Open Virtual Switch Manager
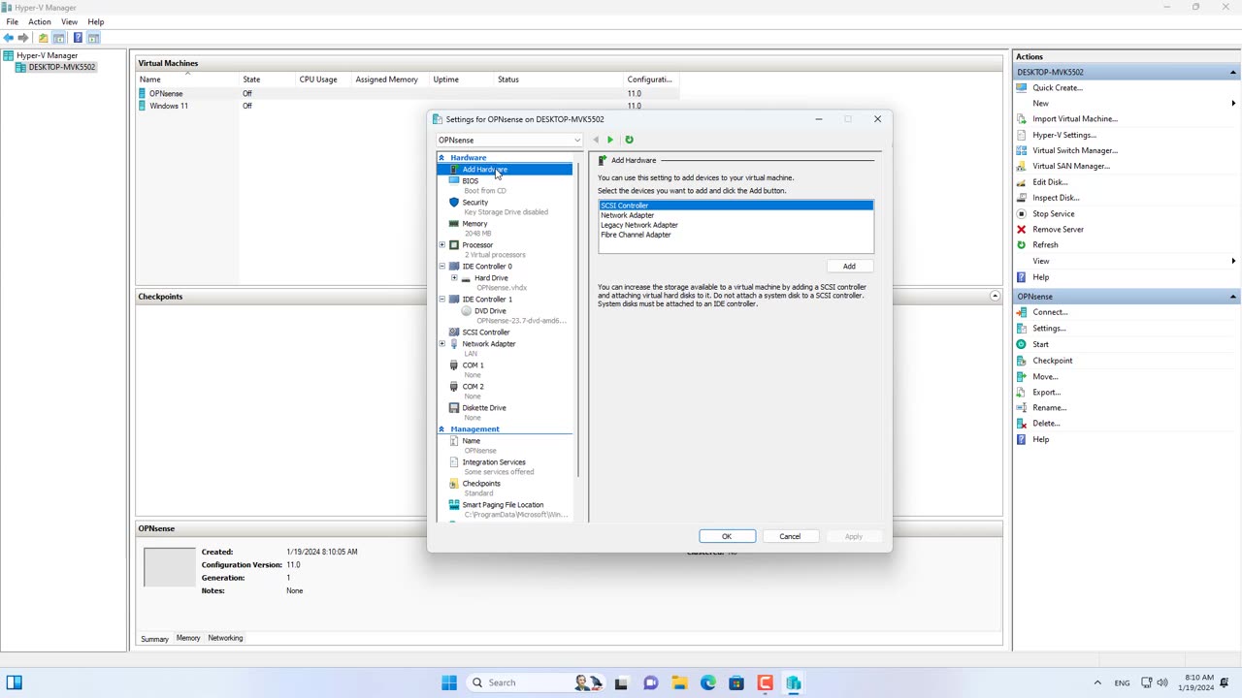This screenshot has width=1242, height=698. coord(1075,150)
